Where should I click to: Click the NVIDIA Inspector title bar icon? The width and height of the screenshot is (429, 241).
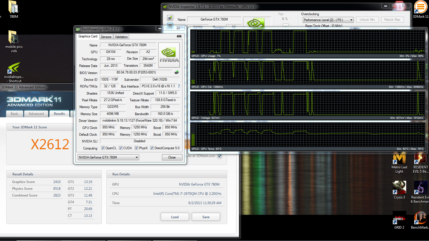[165, 7]
